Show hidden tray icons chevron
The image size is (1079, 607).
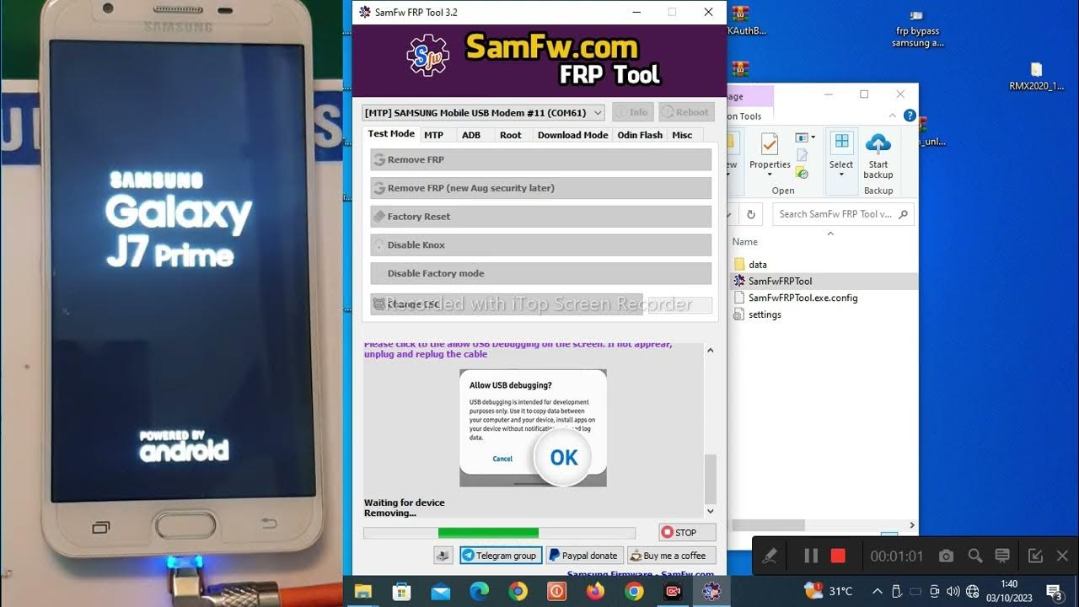[x=878, y=592]
